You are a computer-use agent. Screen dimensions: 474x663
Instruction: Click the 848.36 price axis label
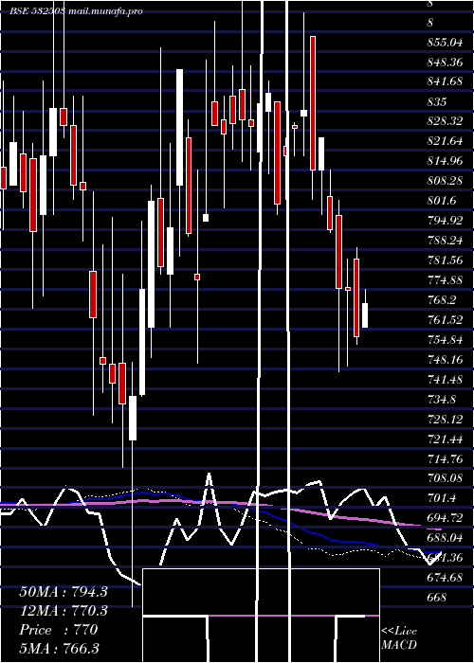click(x=447, y=63)
